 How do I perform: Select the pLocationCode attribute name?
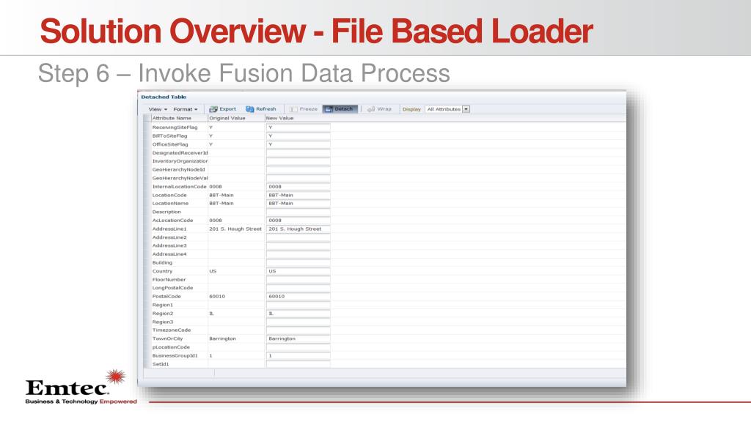click(x=171, y=347)
